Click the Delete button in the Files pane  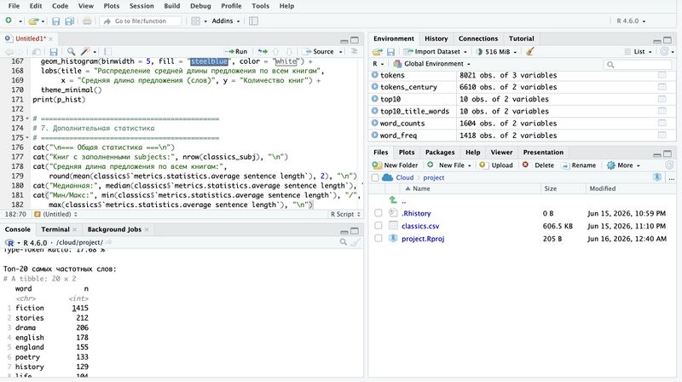click(539, 165)
